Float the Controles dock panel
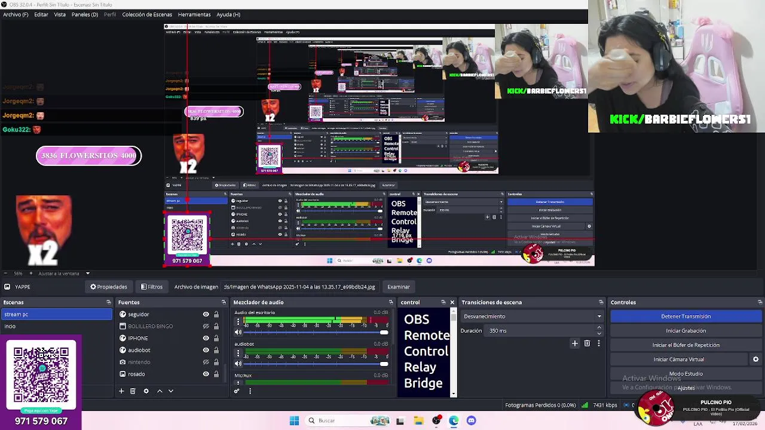The height and width of the screenshot is (430, 765). tap(760, 302)
